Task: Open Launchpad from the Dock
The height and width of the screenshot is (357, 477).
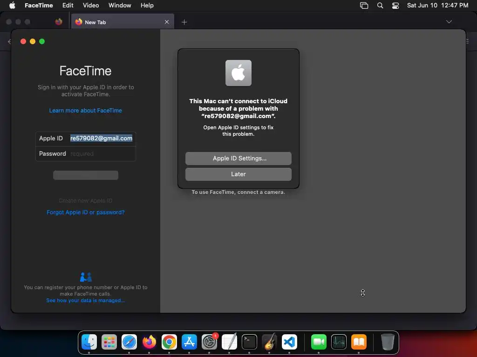Action: pos(109,342)
